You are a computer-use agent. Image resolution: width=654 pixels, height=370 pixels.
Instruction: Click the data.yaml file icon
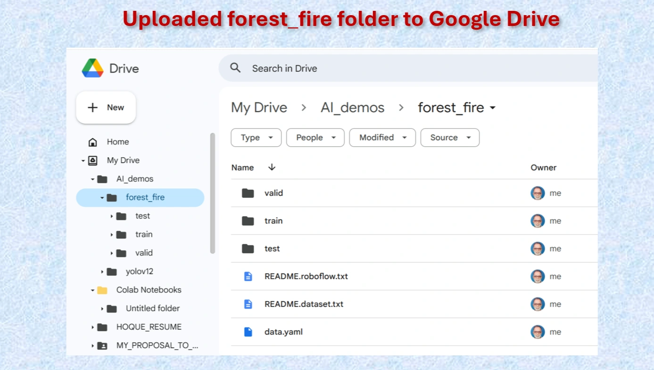click(248, 332)
